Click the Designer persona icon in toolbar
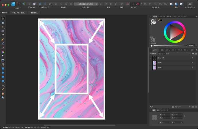 13,4
